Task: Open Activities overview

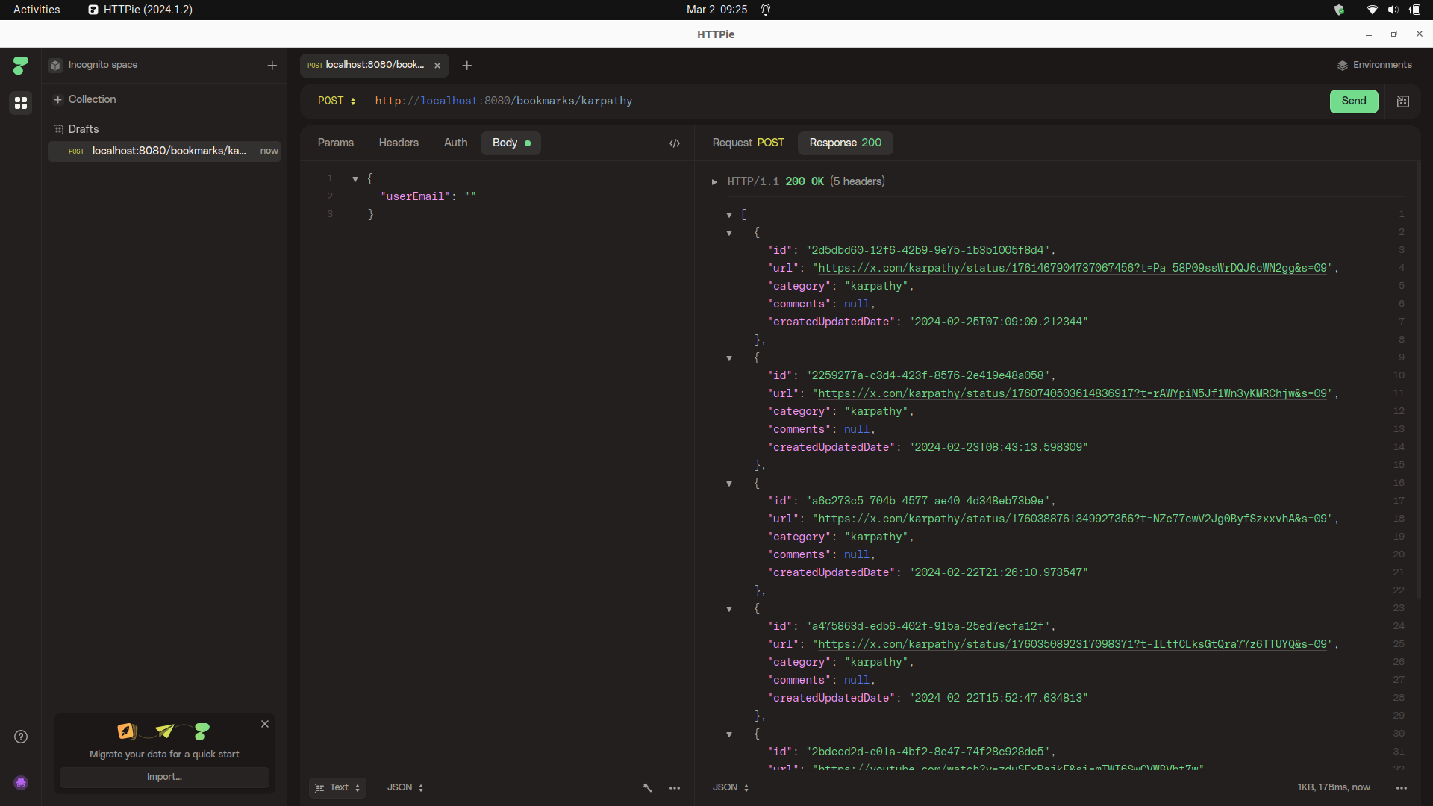Action: click(x=37, y=10)
